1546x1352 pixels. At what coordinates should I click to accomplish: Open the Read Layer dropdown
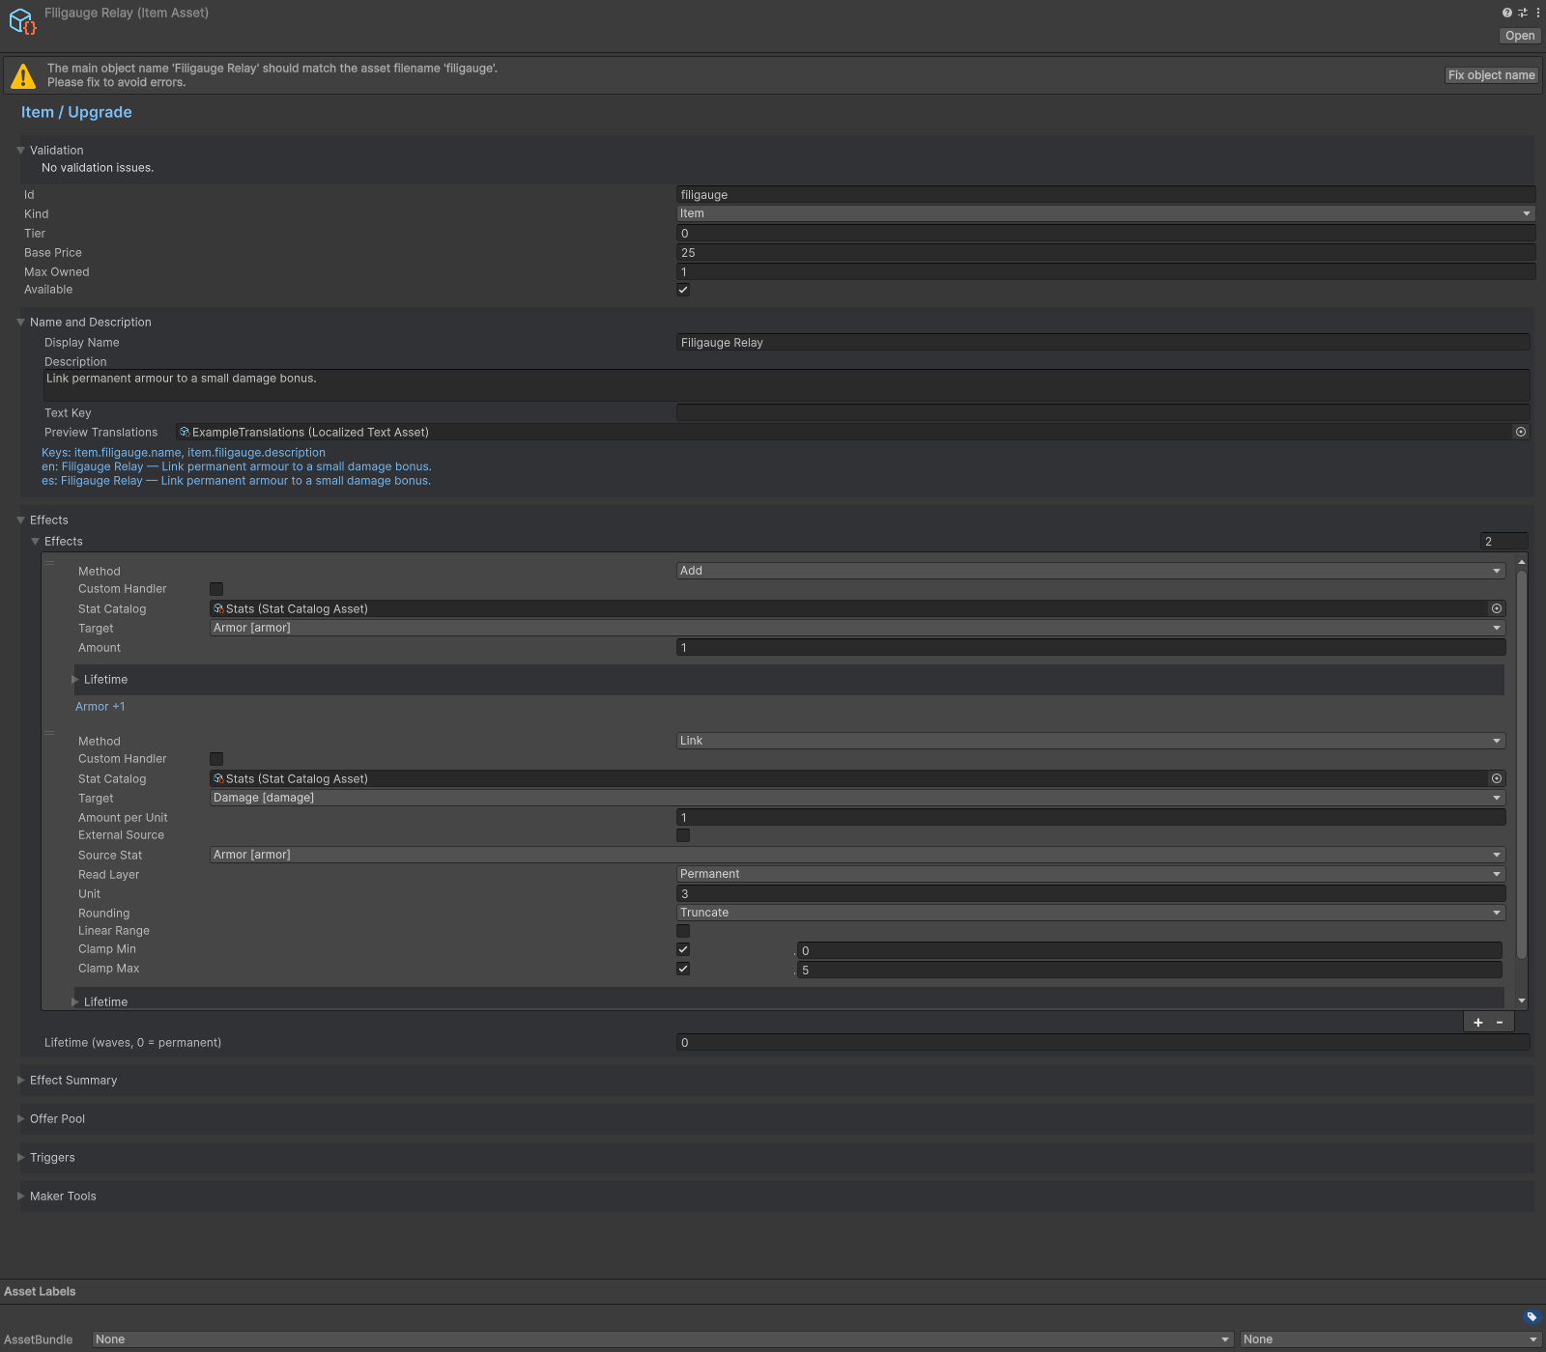coord(1091,874)
